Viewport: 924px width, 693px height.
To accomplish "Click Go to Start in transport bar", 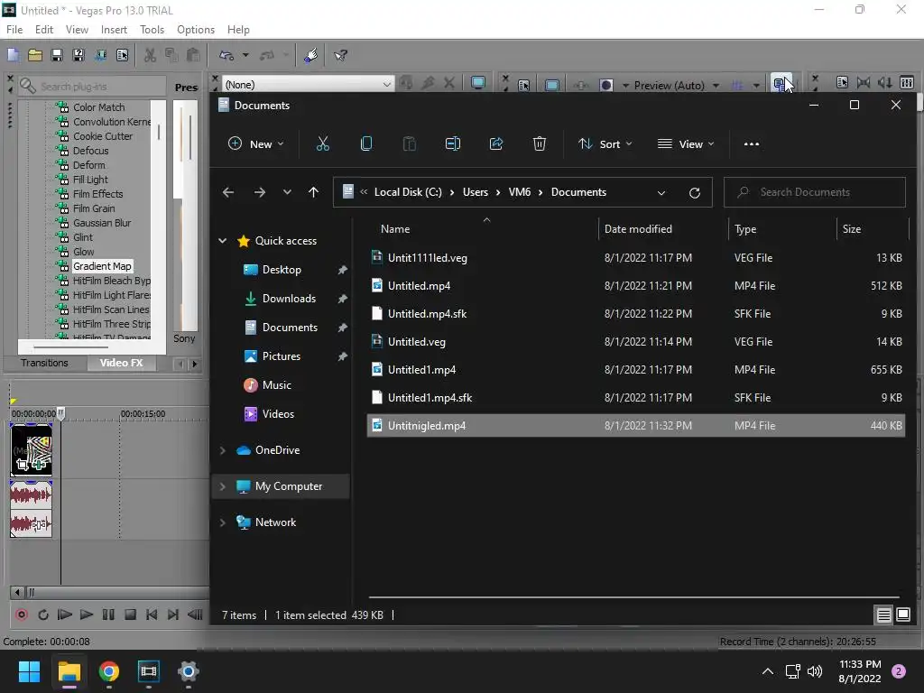I will (x=152, y=614).
